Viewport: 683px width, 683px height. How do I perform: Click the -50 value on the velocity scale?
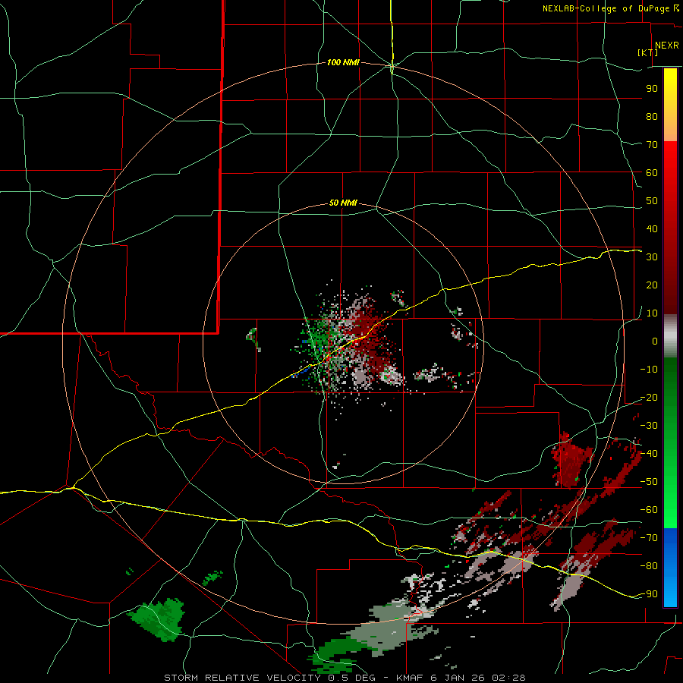click(649, 482)
